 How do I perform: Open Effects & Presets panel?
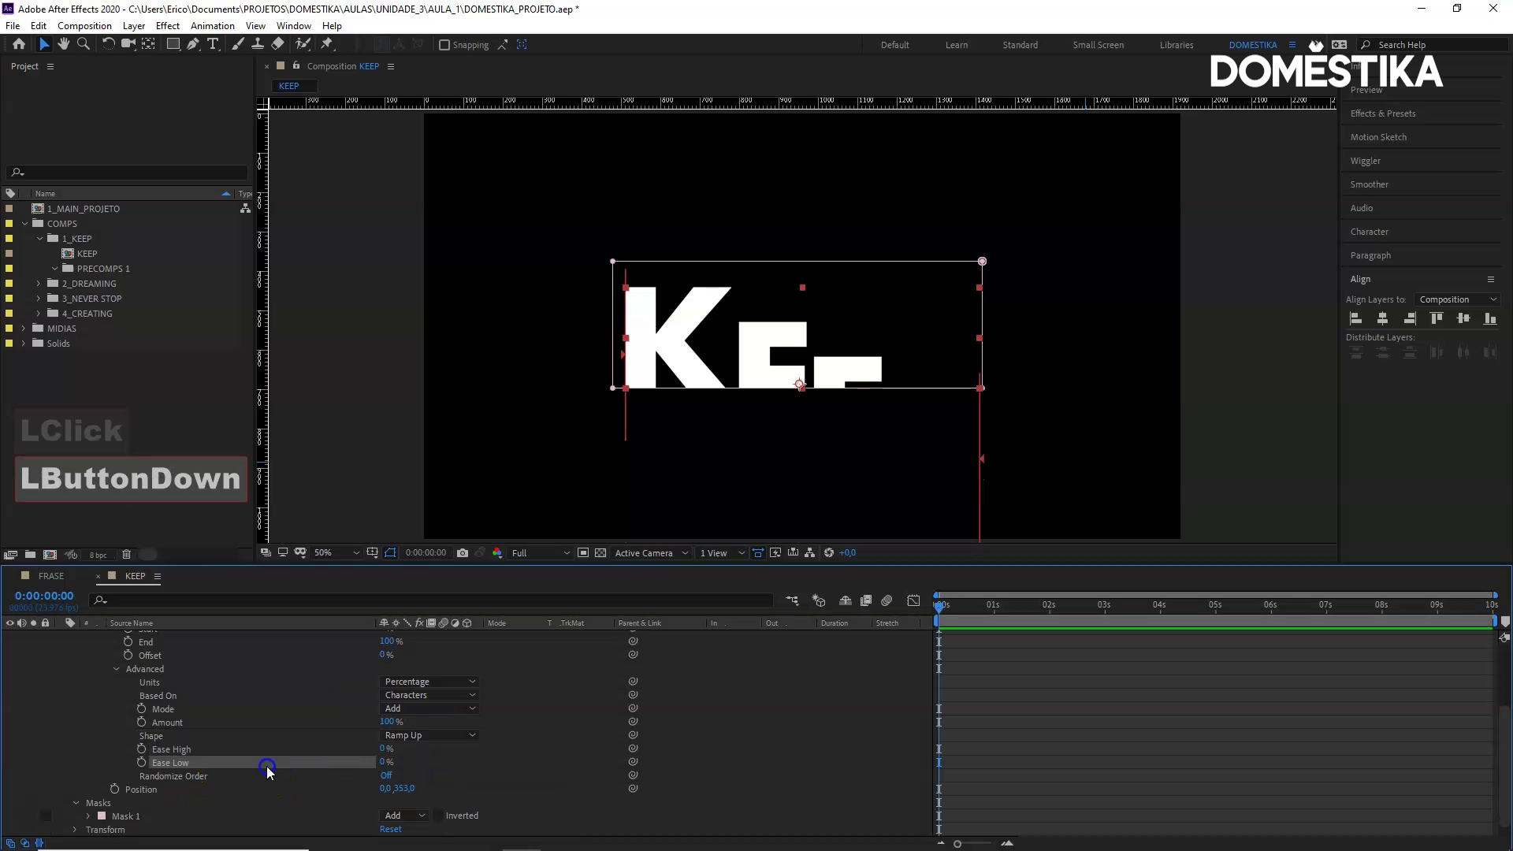(x=1383, y=113)
